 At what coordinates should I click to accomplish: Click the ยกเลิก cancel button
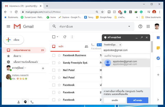pos(115,100)
